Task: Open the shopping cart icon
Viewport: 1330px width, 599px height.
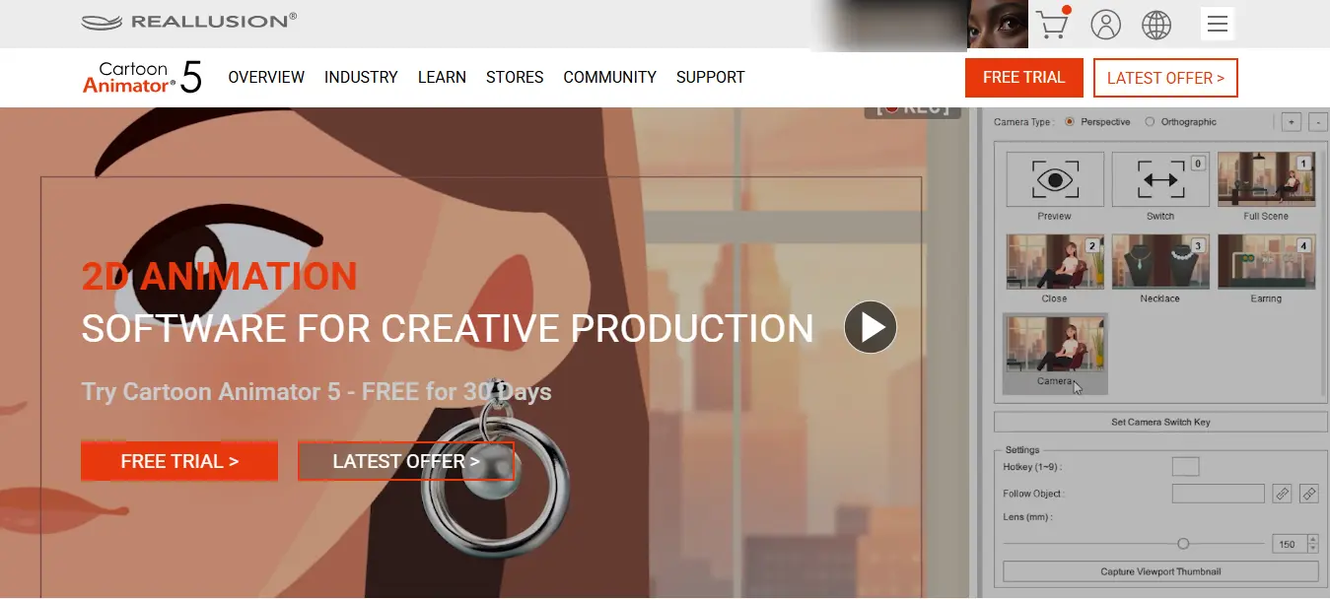Action: coord(1053,24)
